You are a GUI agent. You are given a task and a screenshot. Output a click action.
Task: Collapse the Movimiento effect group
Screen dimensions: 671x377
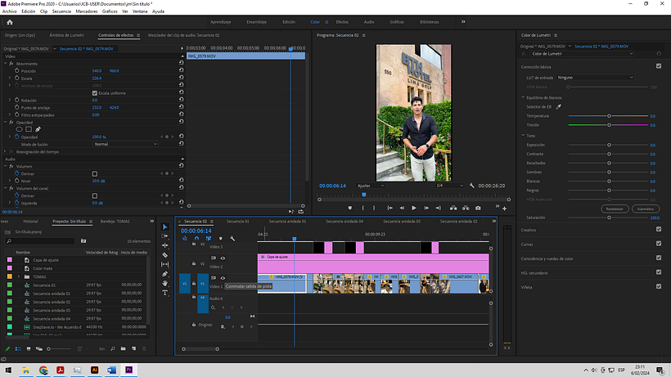click(6, 64)
